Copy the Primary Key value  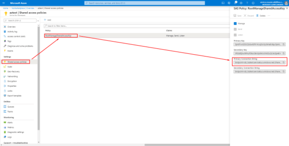(284, 44)
